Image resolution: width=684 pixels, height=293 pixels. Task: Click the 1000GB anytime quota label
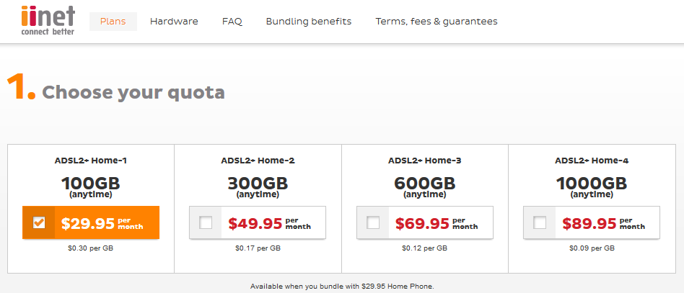592,187
